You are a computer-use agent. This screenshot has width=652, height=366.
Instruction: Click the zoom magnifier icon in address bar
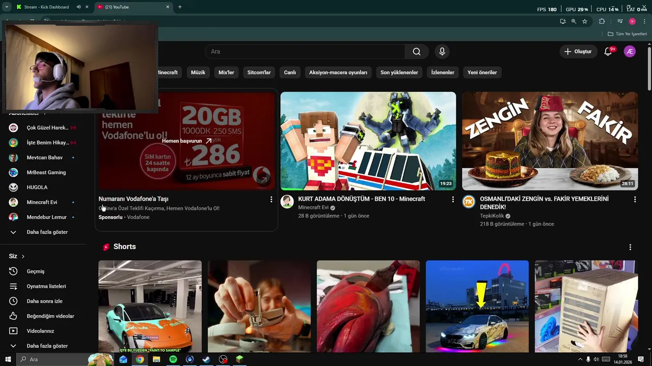574,21
